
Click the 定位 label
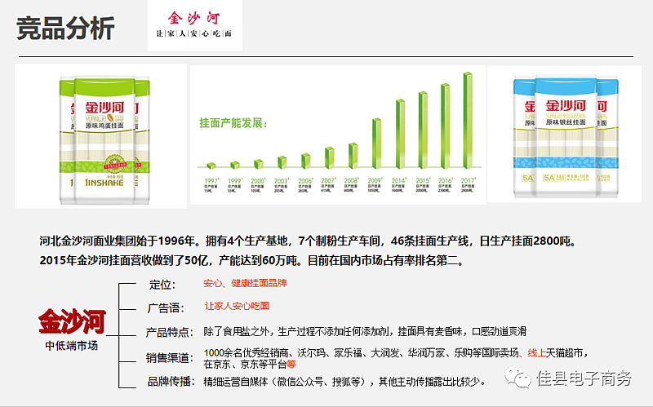162,285
